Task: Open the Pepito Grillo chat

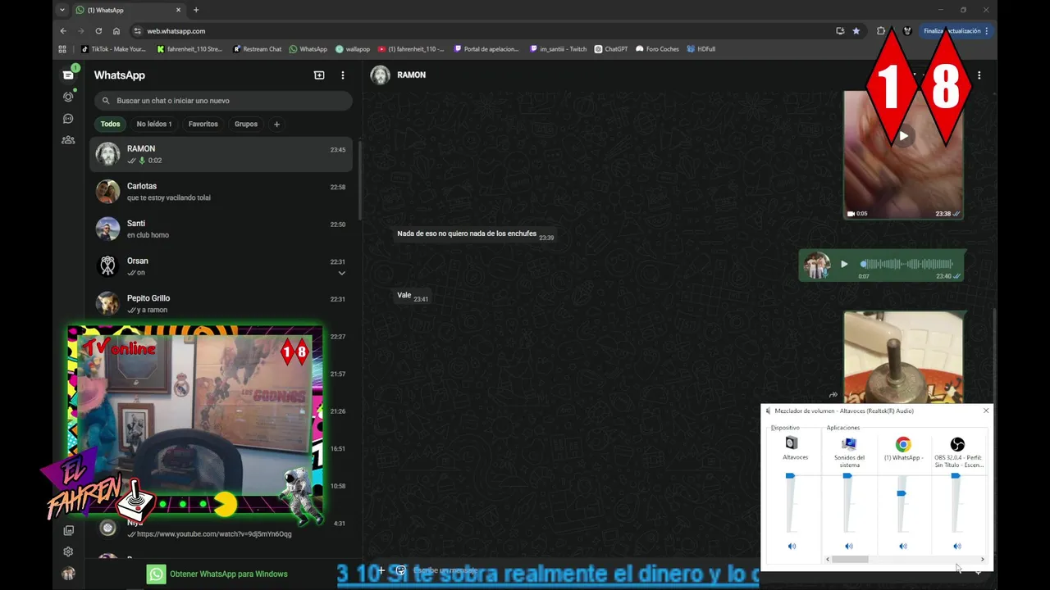Action: [x=221, y=304]
